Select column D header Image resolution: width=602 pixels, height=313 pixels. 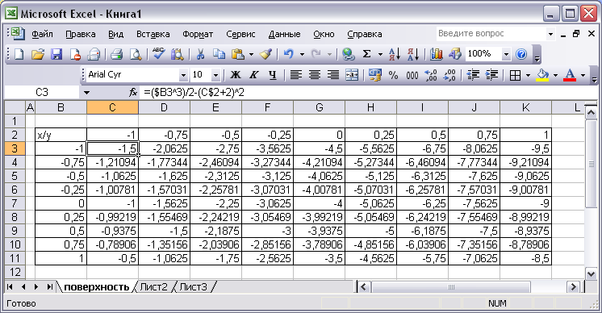164,108
